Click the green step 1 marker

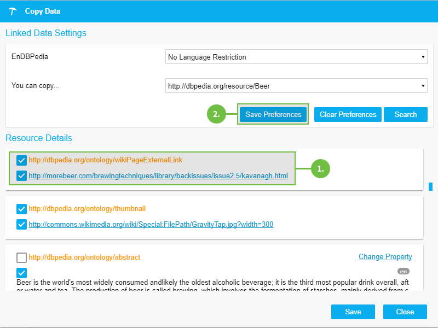point(321,169)
